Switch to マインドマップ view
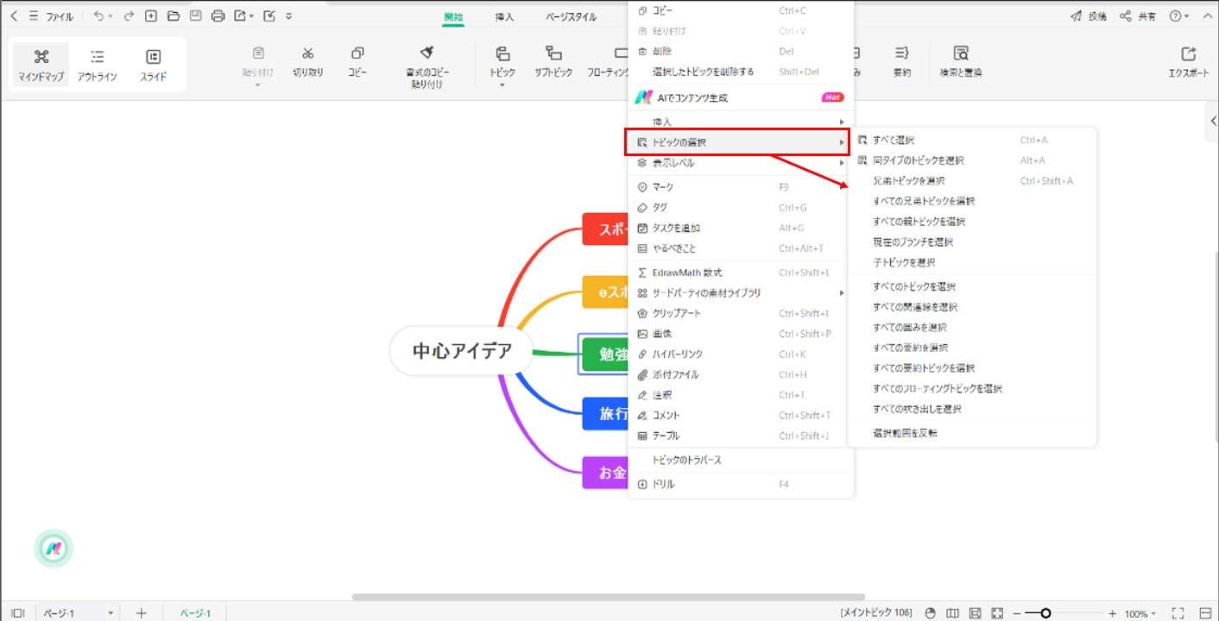 tap(41, 65)
